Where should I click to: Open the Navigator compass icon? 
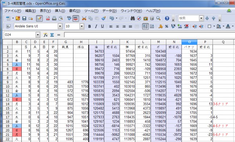(139, 18)
